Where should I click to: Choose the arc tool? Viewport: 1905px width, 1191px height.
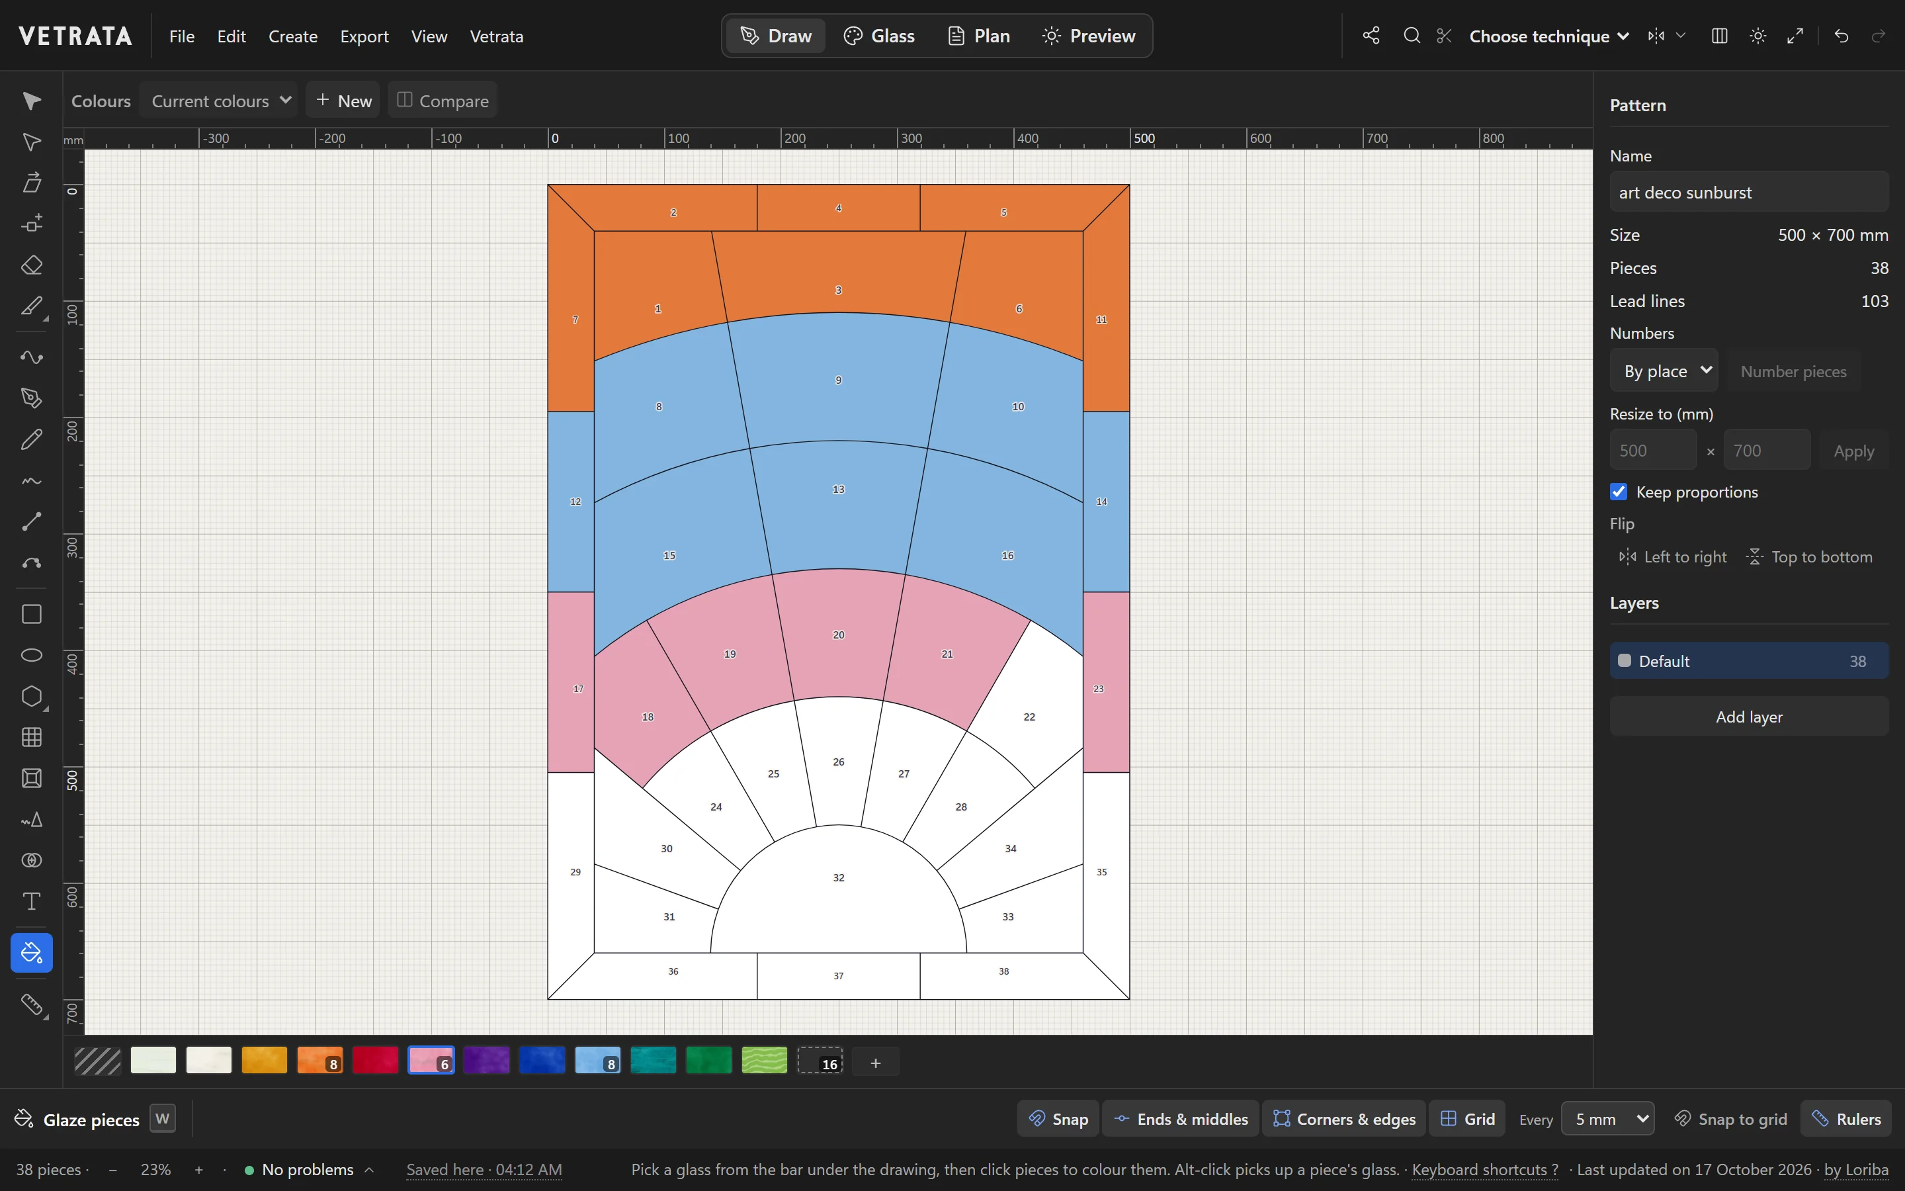(x=32, y=562)
